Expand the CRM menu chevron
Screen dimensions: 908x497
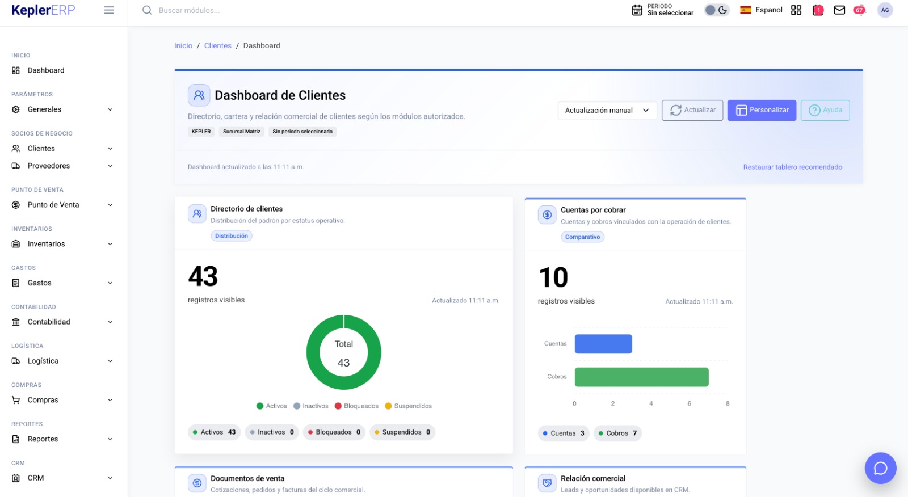[x=110, y=478]
